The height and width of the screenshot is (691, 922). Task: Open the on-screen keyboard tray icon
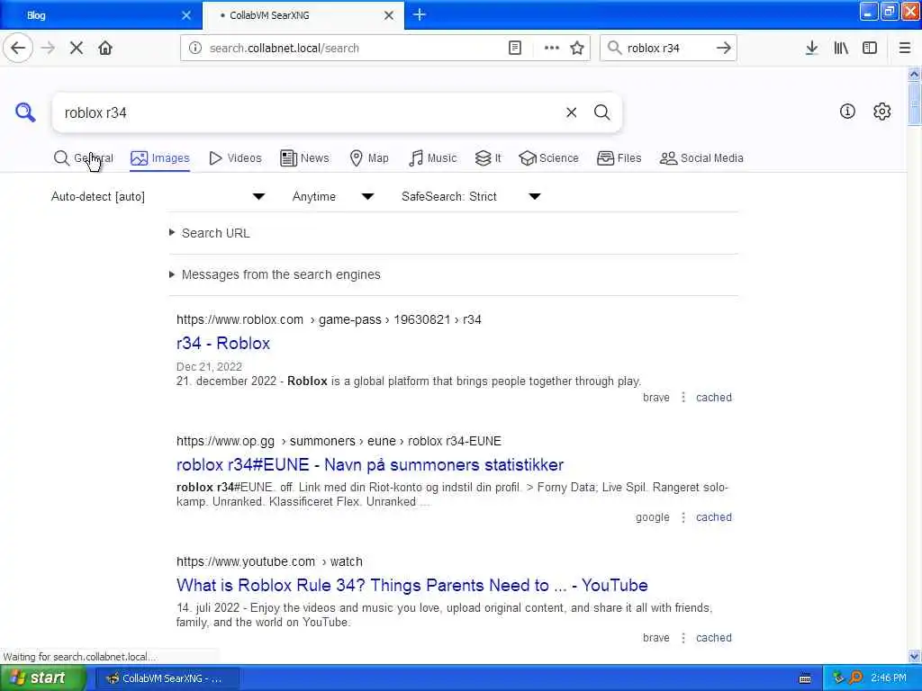click(805, 678)
